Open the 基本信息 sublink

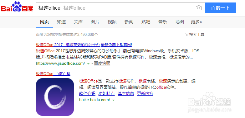(126, 94)
